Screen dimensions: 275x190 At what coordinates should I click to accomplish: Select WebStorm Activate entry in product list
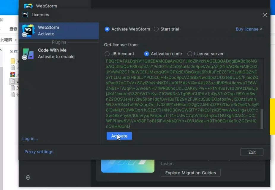pos(59,31)
